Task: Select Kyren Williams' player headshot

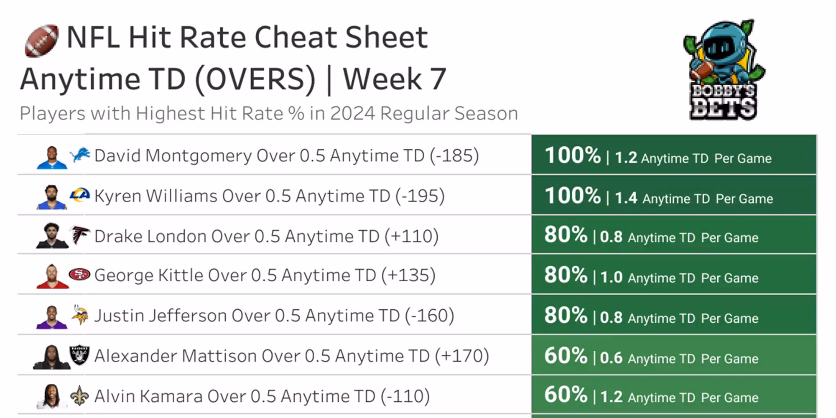Action: (52, 197)
